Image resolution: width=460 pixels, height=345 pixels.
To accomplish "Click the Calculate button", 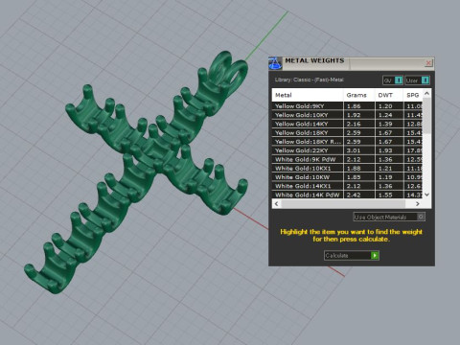I will 352,255.
